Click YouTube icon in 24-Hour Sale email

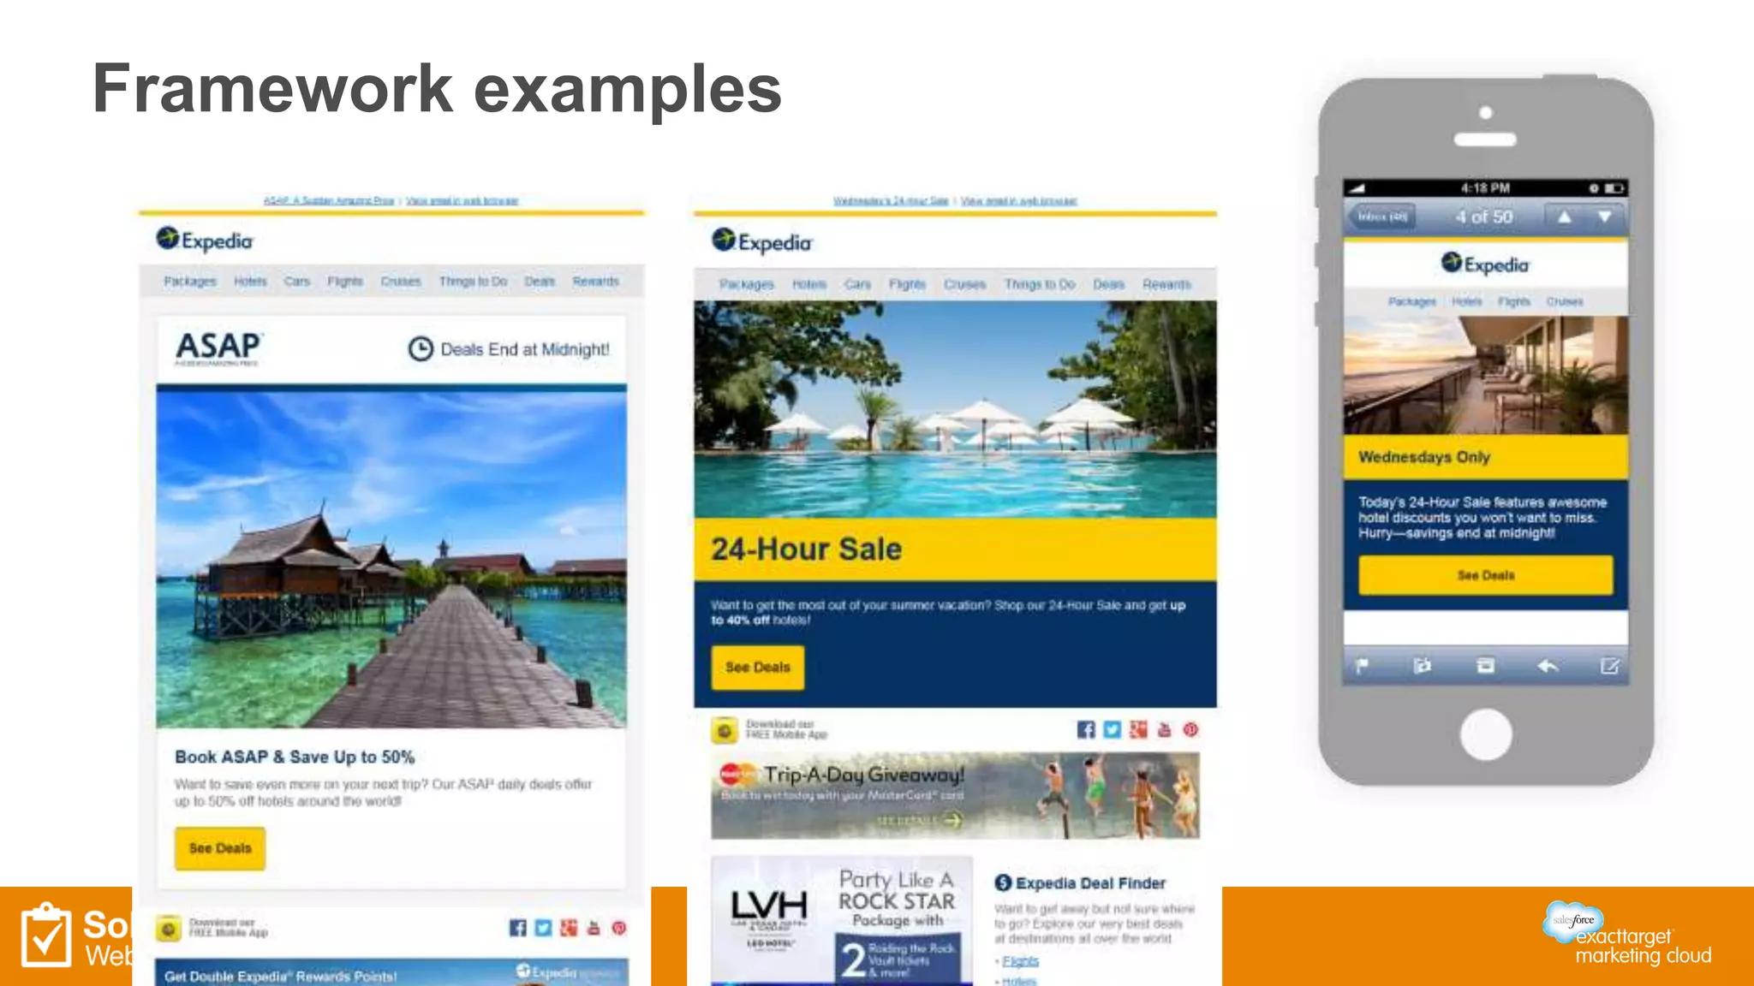[x=1164, y=729]
